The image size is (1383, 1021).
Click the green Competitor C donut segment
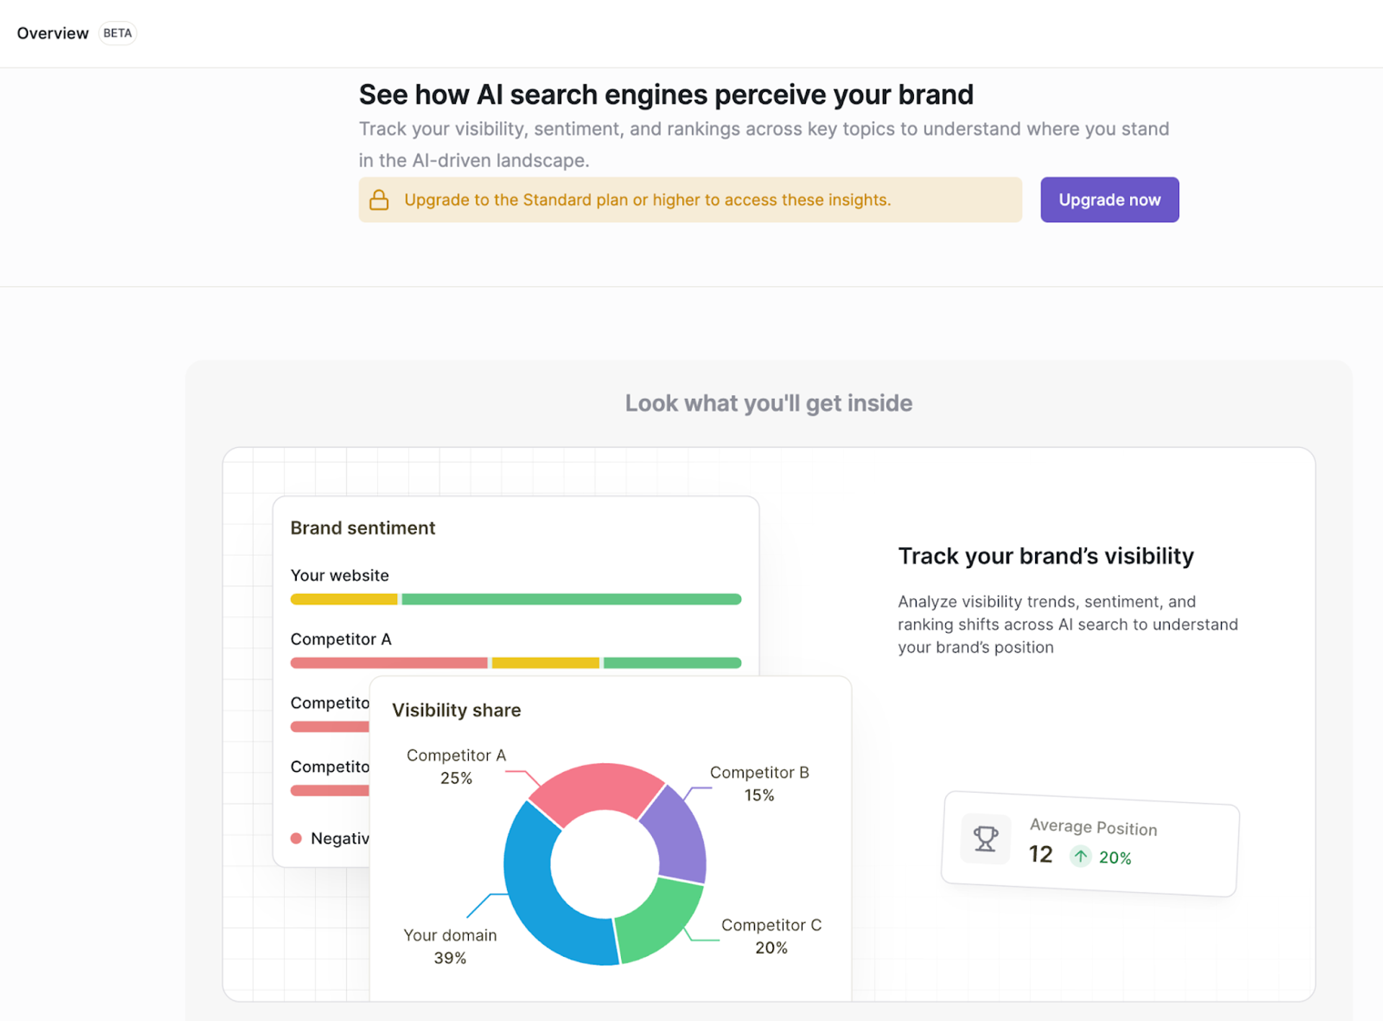click(x=655, y=922)
